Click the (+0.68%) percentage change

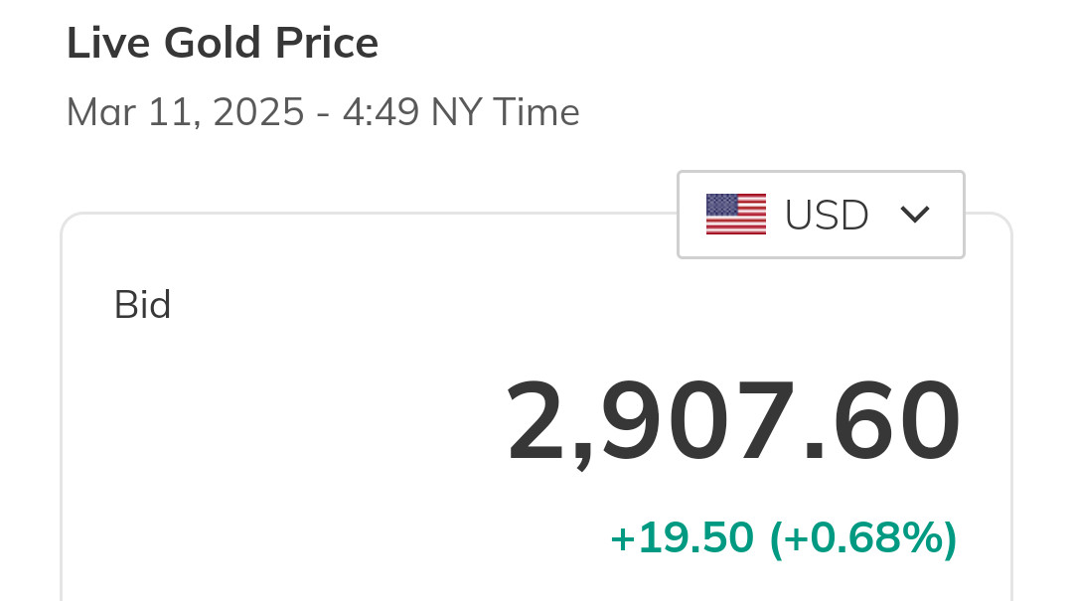point(863,537)
